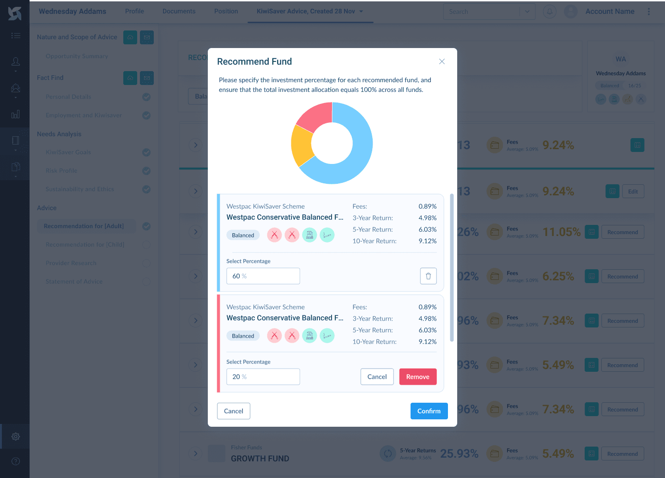Select the yellow segment of the donut chart
665x478 pixels.
pyautogui.click(x=301, y=145)
